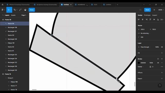Toggle layer visibility eye icon
Viewport: 165px width, 93px height.
162,47
